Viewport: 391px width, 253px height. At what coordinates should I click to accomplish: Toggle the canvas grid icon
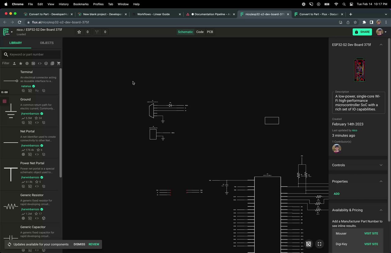309,244
